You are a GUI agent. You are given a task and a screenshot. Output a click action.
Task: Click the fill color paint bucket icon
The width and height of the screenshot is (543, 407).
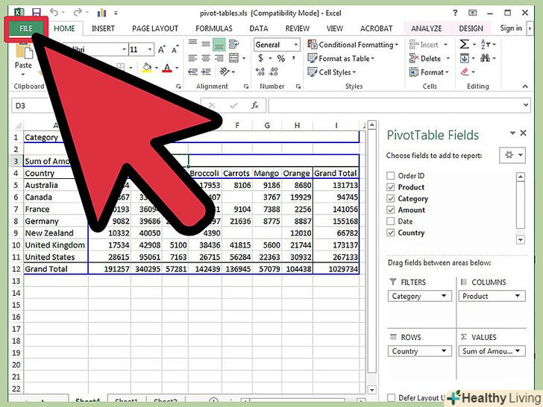coord(147,68)
